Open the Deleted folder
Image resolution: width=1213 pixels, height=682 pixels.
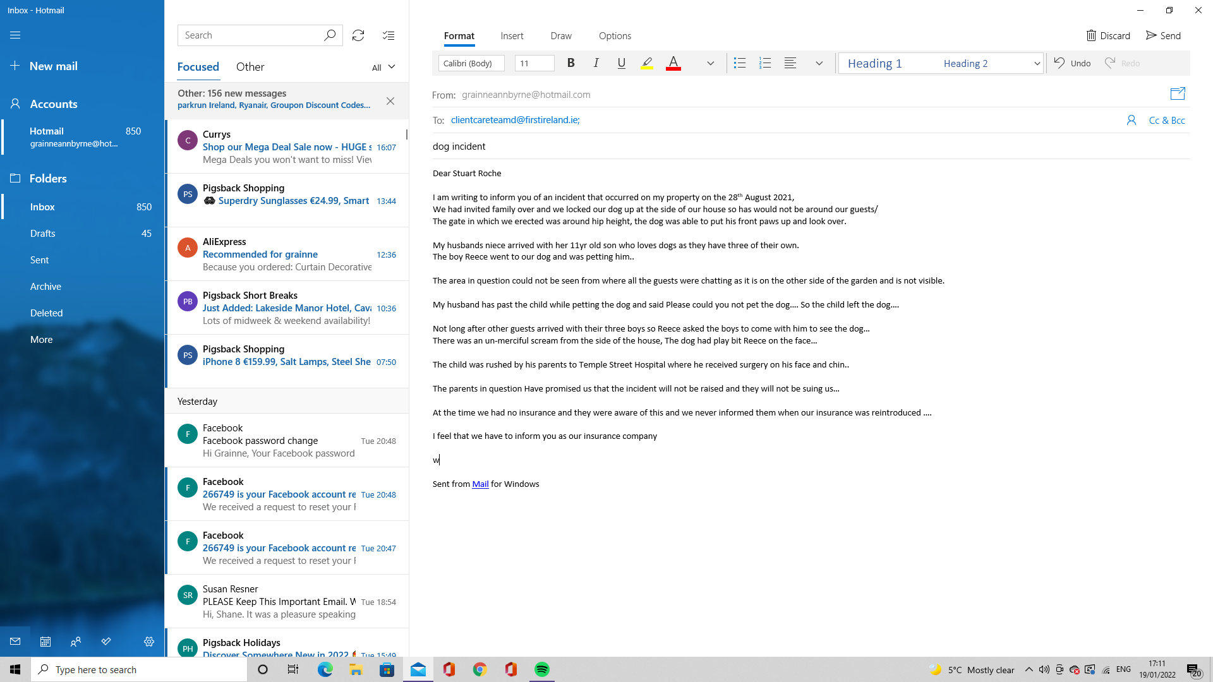click(82, 313)
